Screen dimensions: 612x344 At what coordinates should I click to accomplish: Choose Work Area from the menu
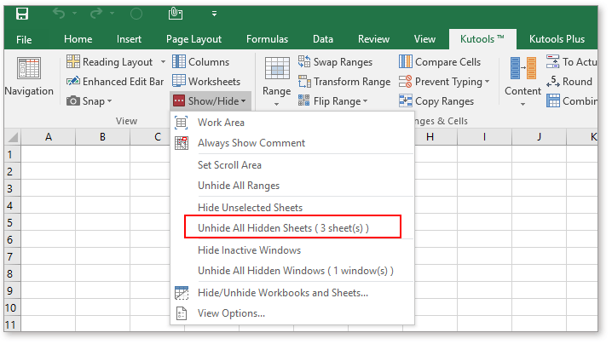292,123
